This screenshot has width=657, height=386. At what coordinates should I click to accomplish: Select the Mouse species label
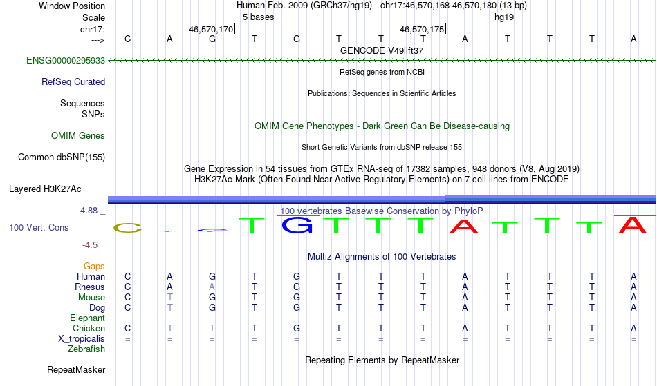[91, 298]
